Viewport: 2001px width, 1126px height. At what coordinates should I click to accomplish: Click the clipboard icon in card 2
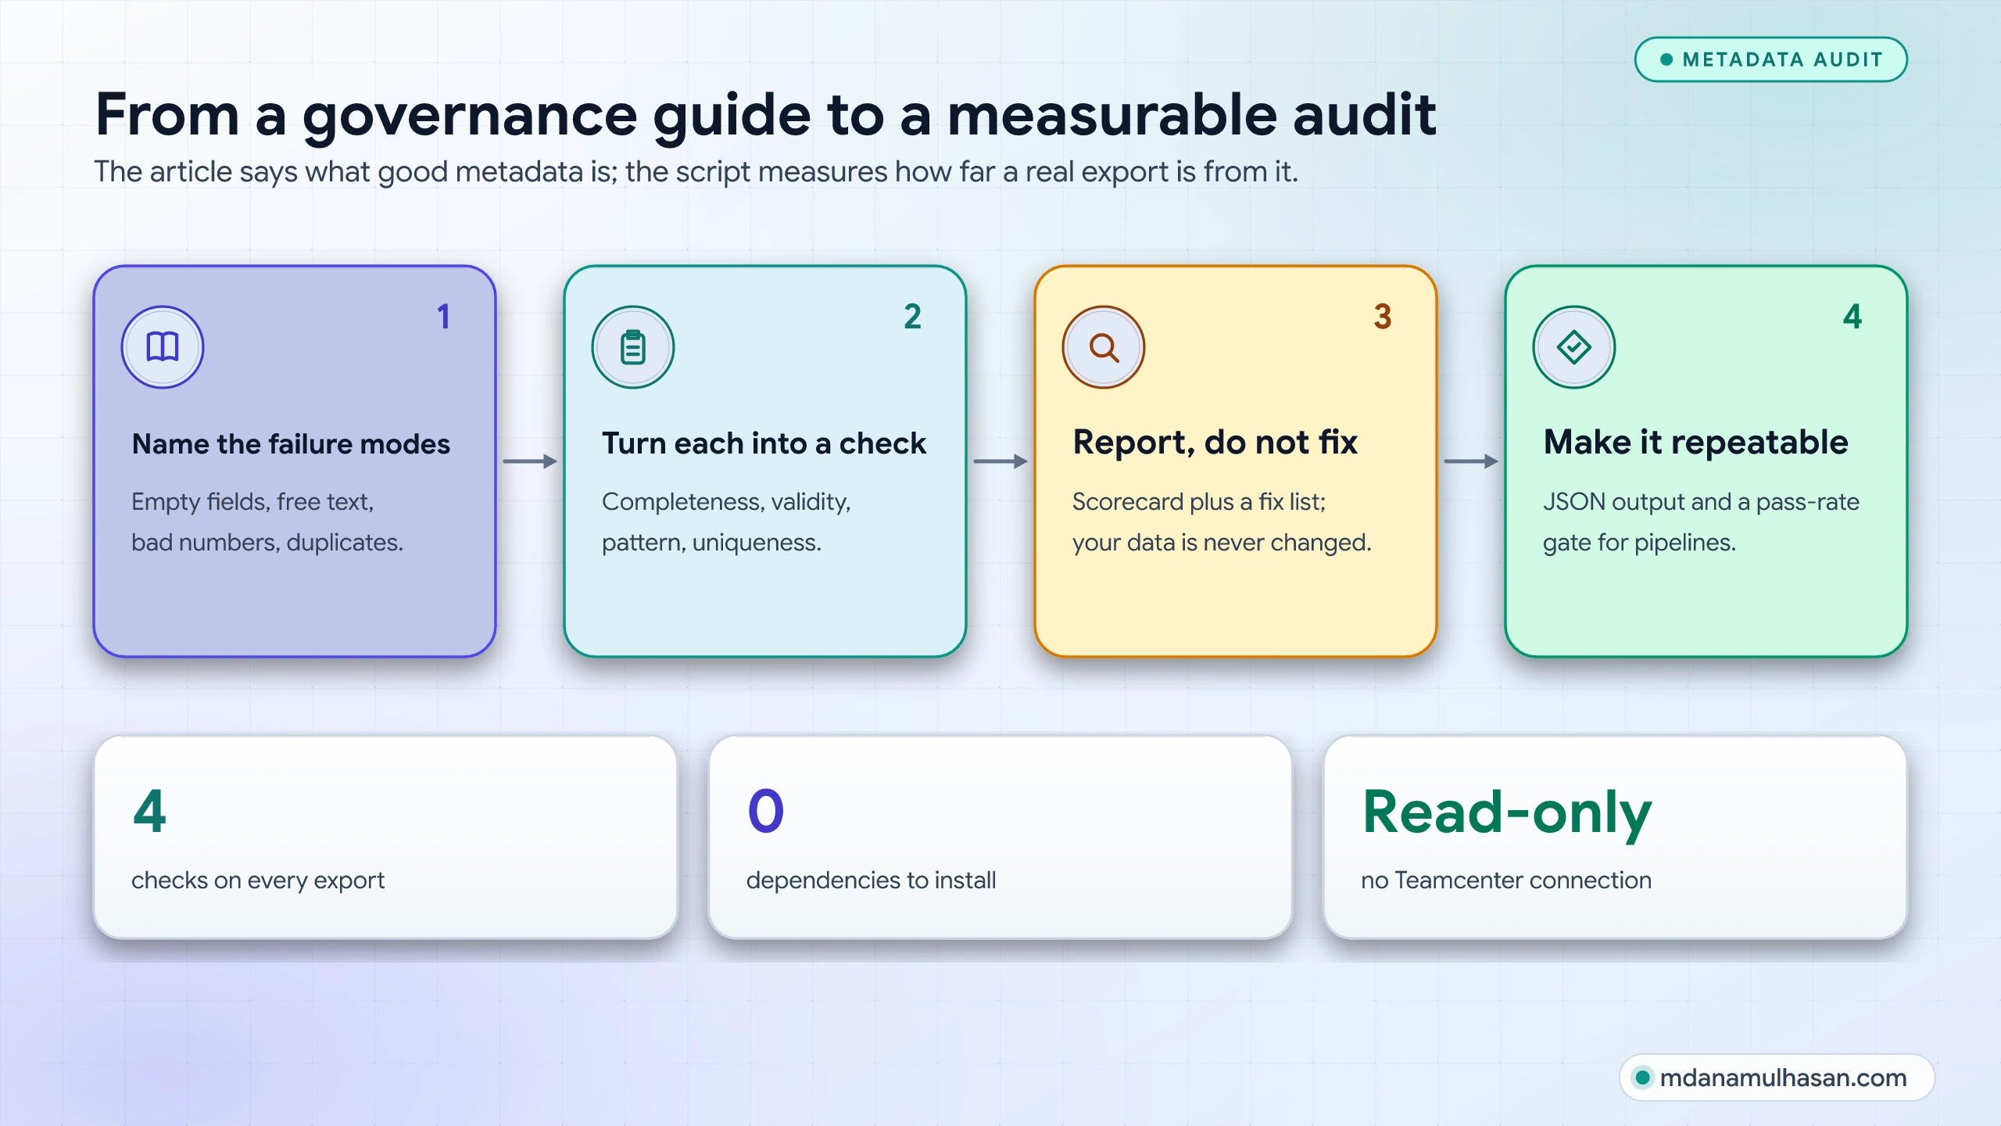tap(633, 347)
